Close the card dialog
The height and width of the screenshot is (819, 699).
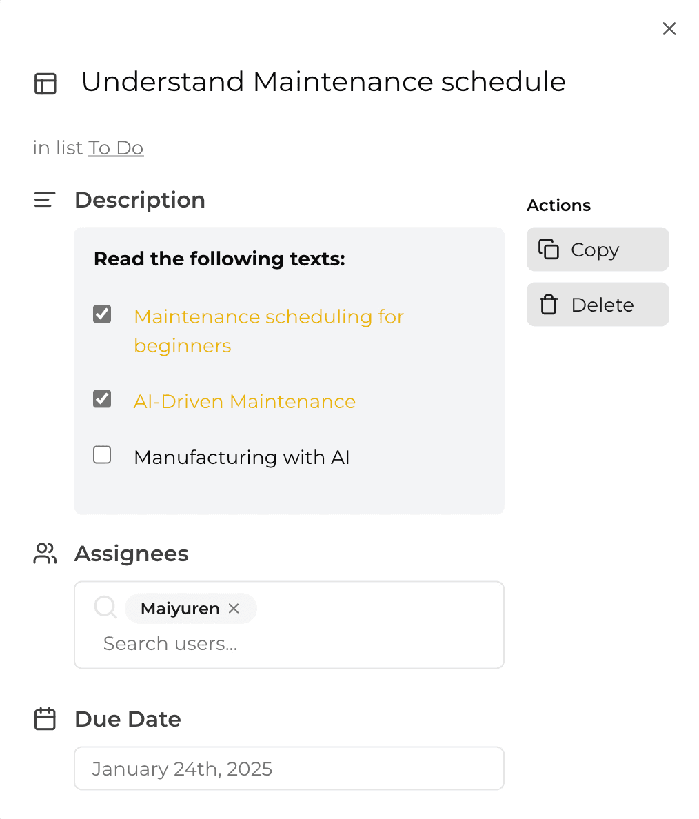(x=669, y=28)
